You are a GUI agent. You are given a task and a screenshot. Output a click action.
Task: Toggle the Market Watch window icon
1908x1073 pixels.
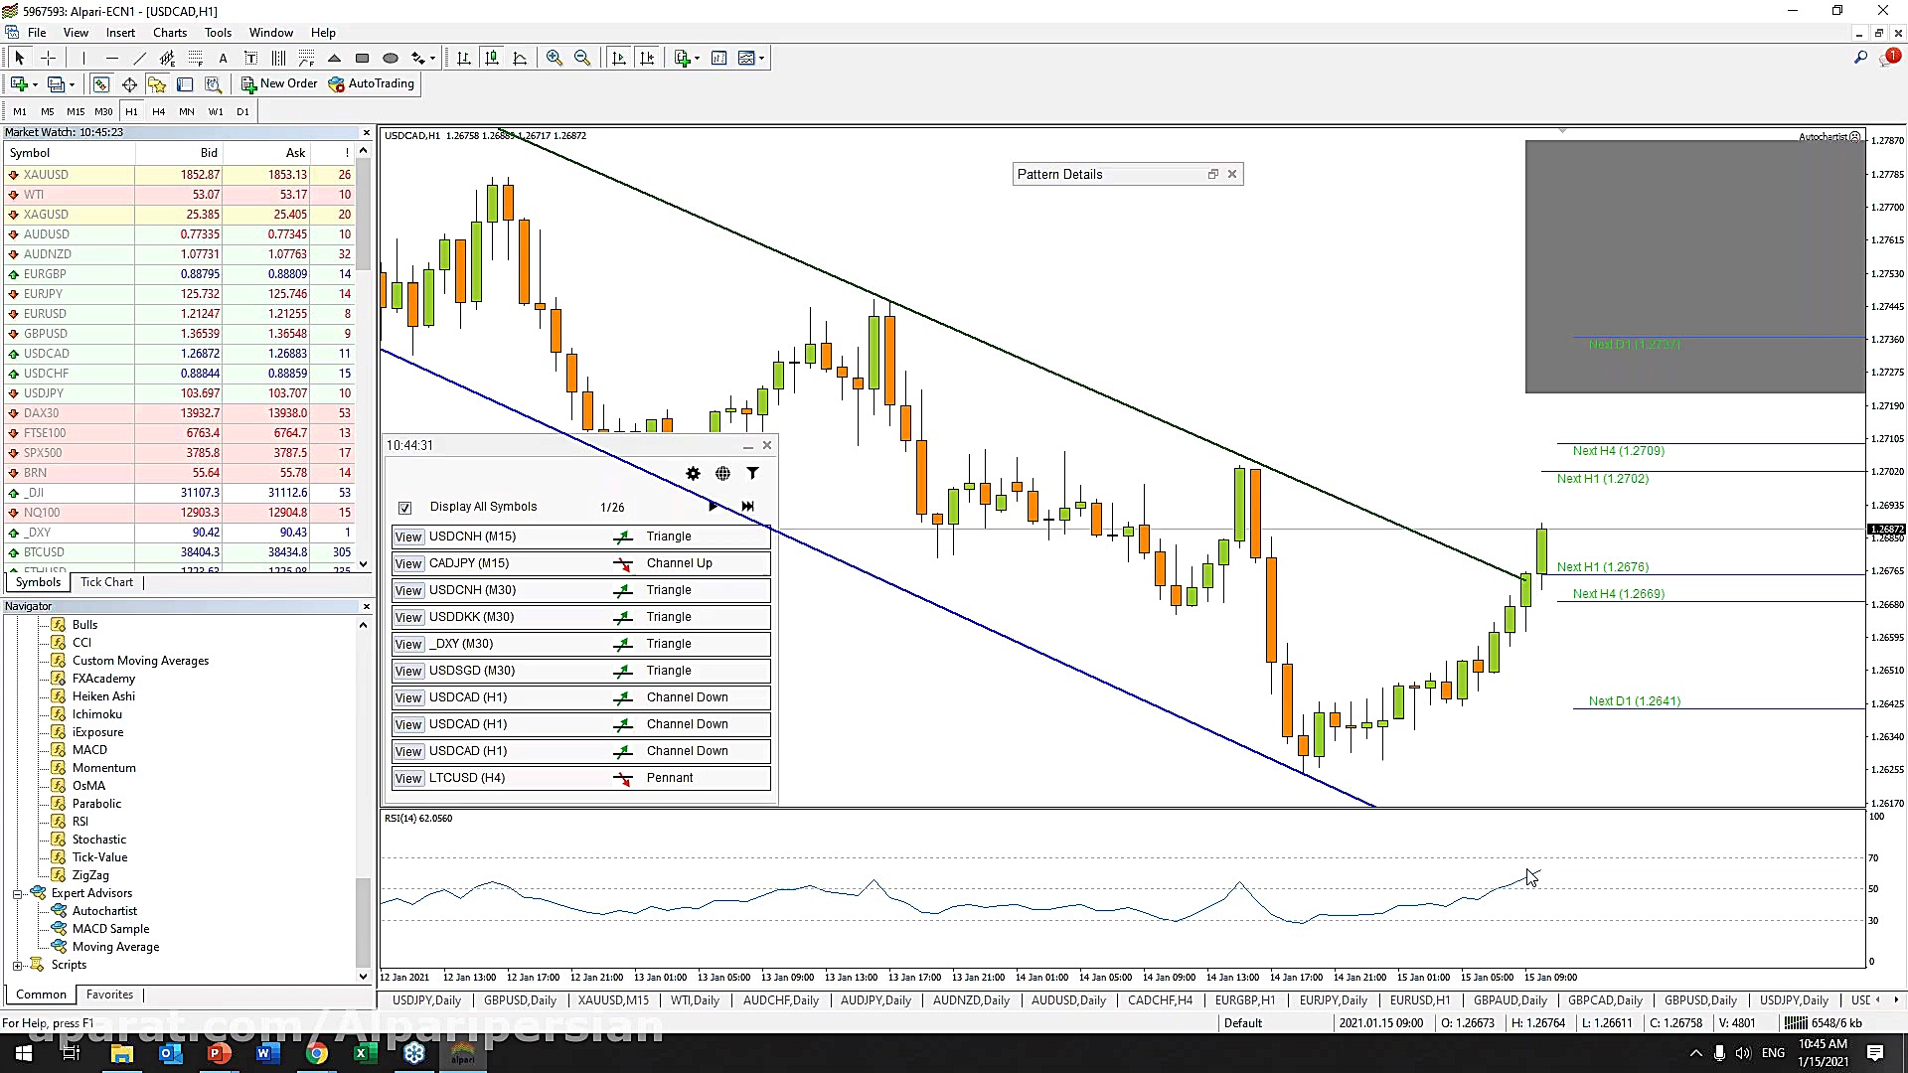(x=100, y=84)
